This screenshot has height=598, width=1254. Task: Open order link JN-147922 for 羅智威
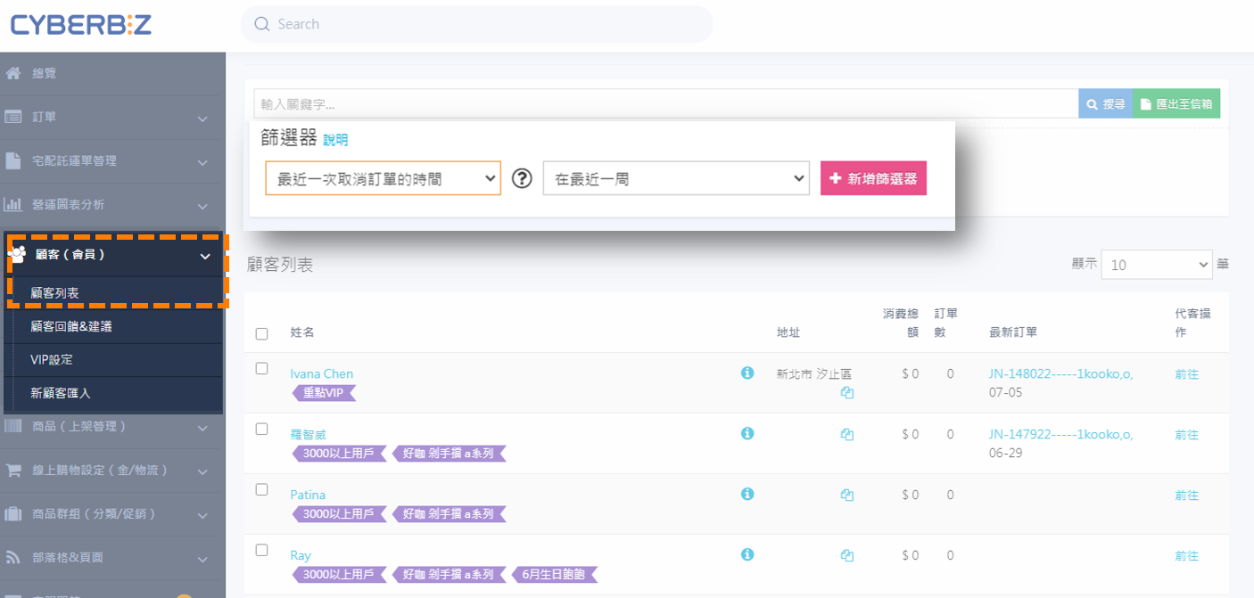tap(1060, 434)
